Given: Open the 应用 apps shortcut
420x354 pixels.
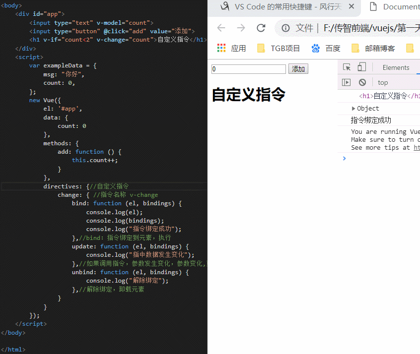Looking at the screenshot, I should [231, 49].
